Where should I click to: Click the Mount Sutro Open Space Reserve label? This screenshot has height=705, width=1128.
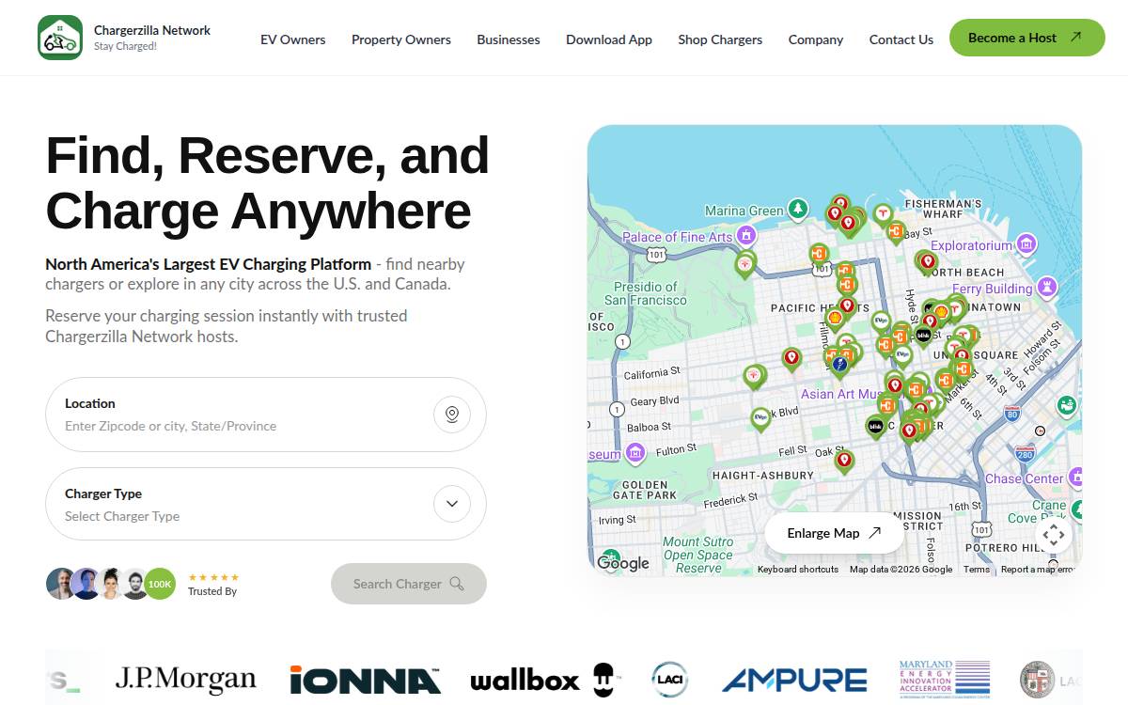coord(698,555)
